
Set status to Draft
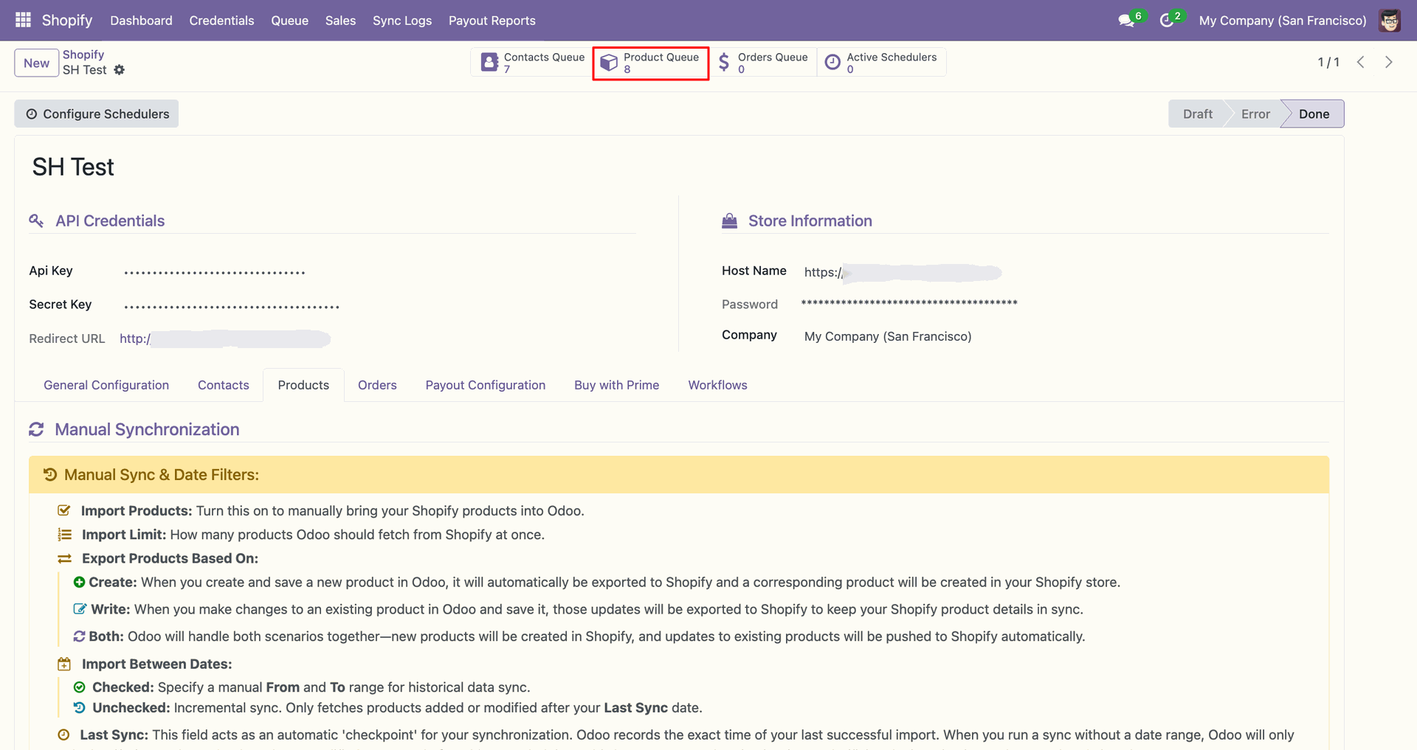point(1197,114)
